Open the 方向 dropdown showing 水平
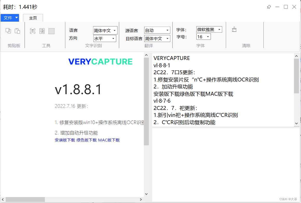Screen dimensions: 301x203 (105, 39)
